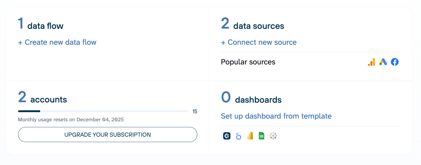The image size is (421, 165).
Task: Open the Coupler dashboard template icon
Action: coord(227,136)
